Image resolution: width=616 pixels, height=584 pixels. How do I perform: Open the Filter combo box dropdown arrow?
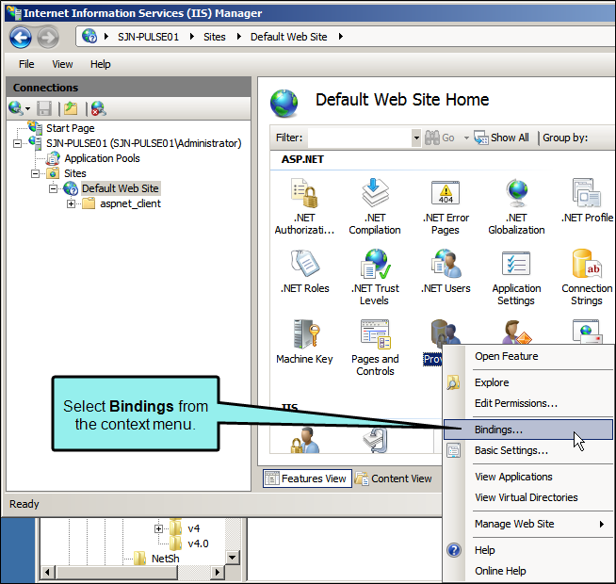[x=416, y=138]
